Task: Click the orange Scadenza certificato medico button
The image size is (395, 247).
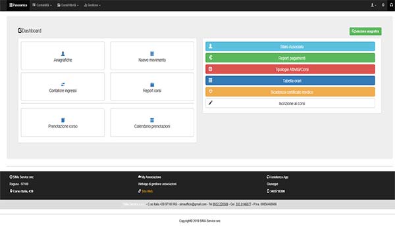Action: [x=290, y=92]
